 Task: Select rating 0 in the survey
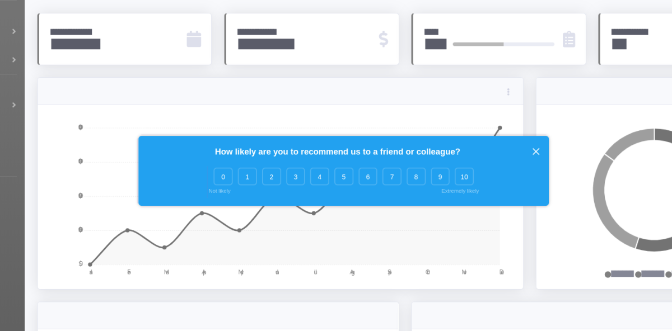223,177
